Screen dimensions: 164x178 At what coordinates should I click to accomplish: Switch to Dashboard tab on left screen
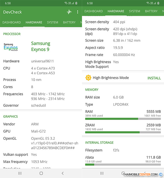tap(11, 22)
